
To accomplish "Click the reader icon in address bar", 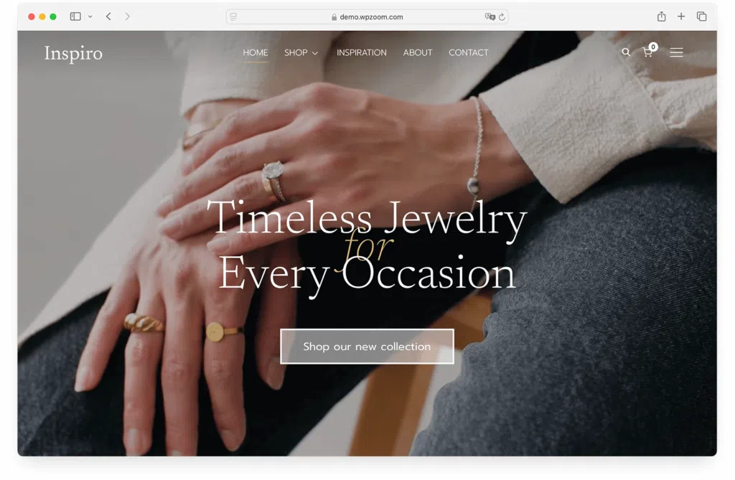I will tap(233, 17).
